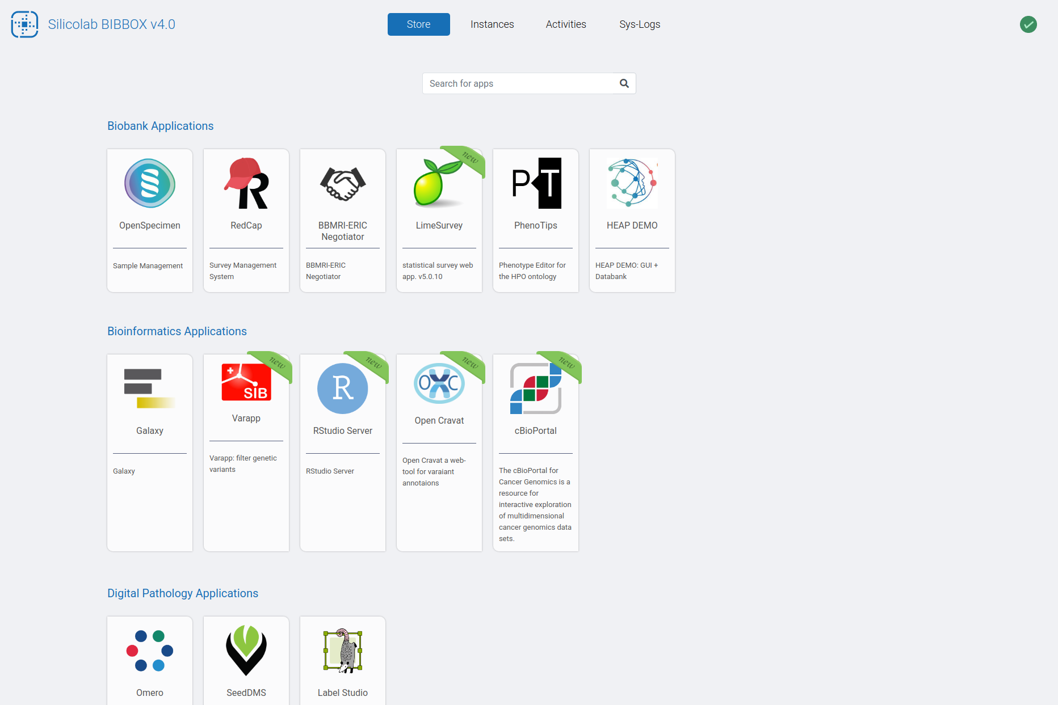This screenshot has width=1058, height=705.
Task: Click the LimeSurvey app title
Action: tap(439, 225)
